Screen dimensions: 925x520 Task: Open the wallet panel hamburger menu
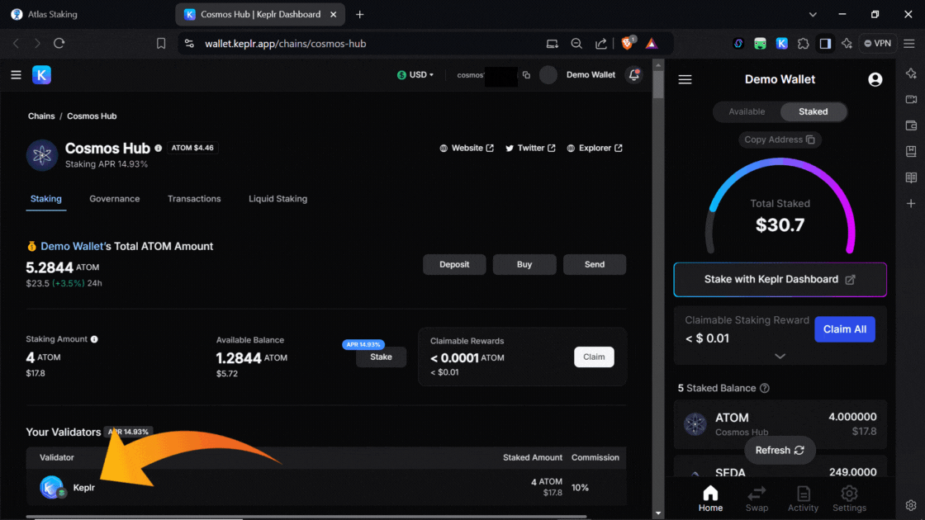685,79
